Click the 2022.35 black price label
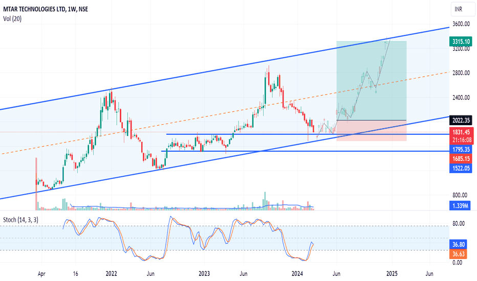 (461, 120)
